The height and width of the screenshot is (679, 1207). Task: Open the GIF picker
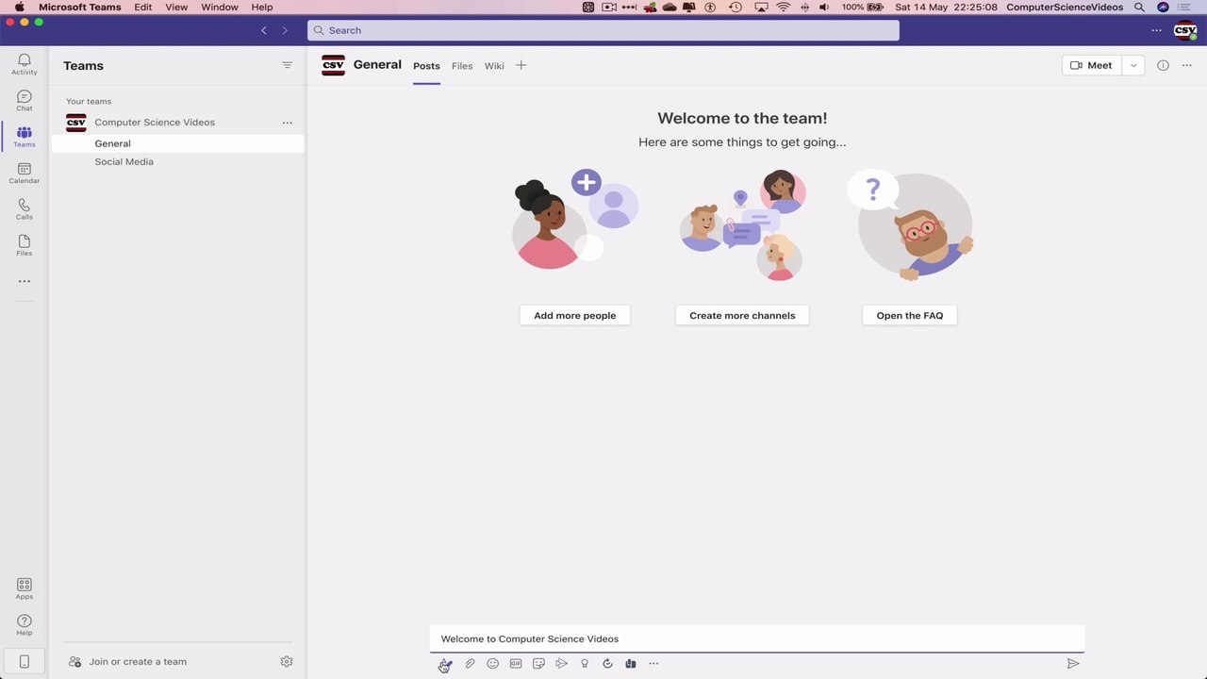pos(516,664)
